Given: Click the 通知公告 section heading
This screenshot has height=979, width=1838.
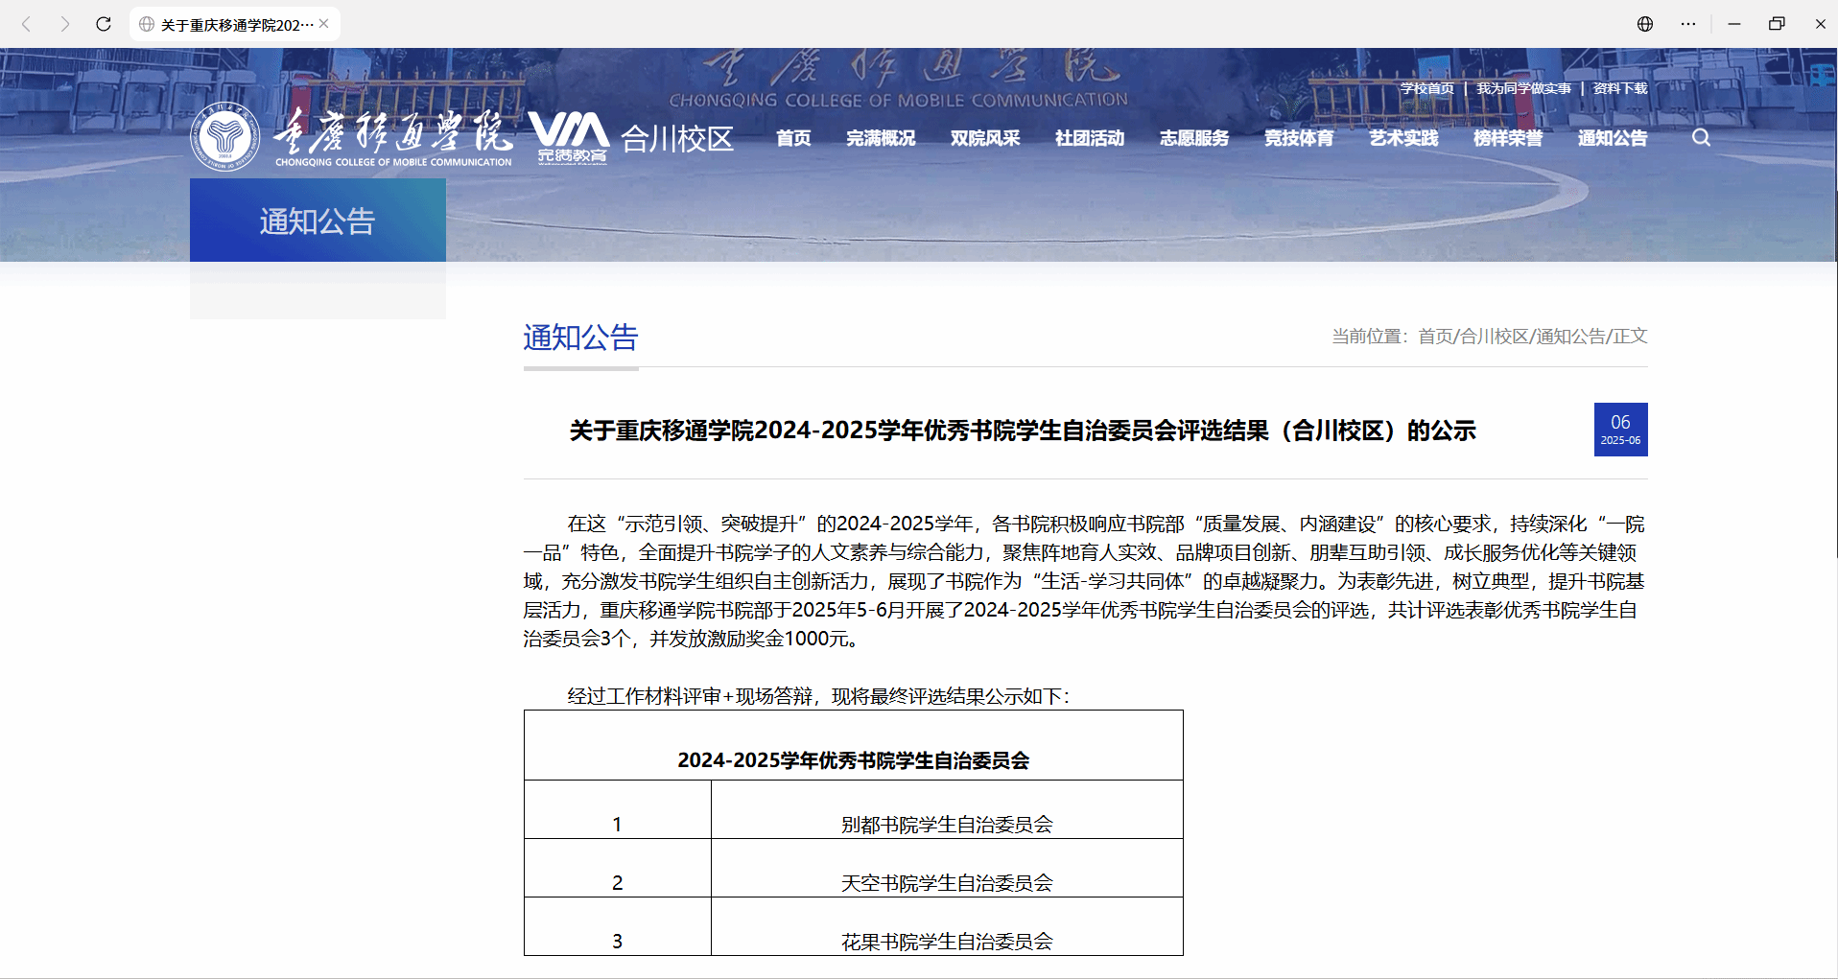Looking at the screenshot, I should tap(580, 338).
